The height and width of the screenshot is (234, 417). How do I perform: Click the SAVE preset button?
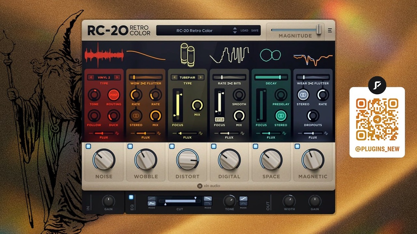[255, 31]
